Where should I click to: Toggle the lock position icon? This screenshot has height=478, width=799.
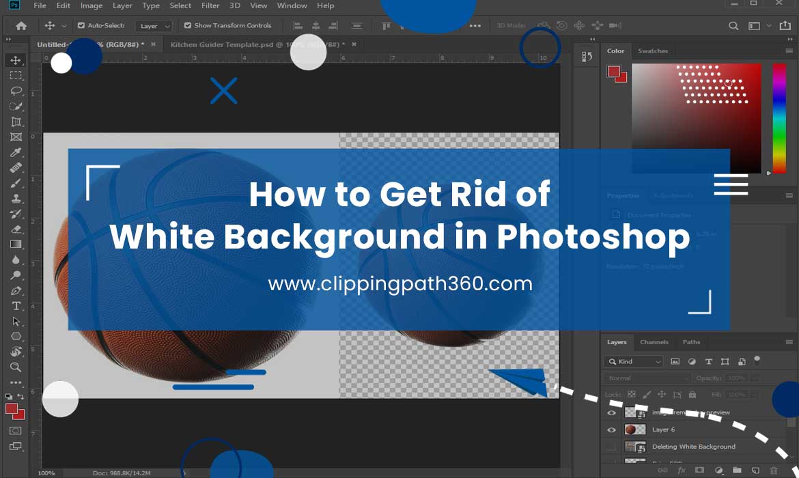point(662,395)
